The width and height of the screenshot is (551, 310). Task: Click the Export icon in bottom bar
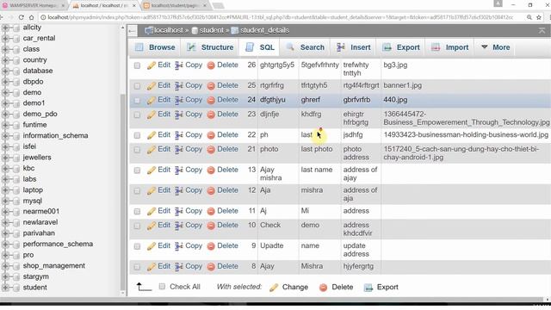[x=368, y=288]
